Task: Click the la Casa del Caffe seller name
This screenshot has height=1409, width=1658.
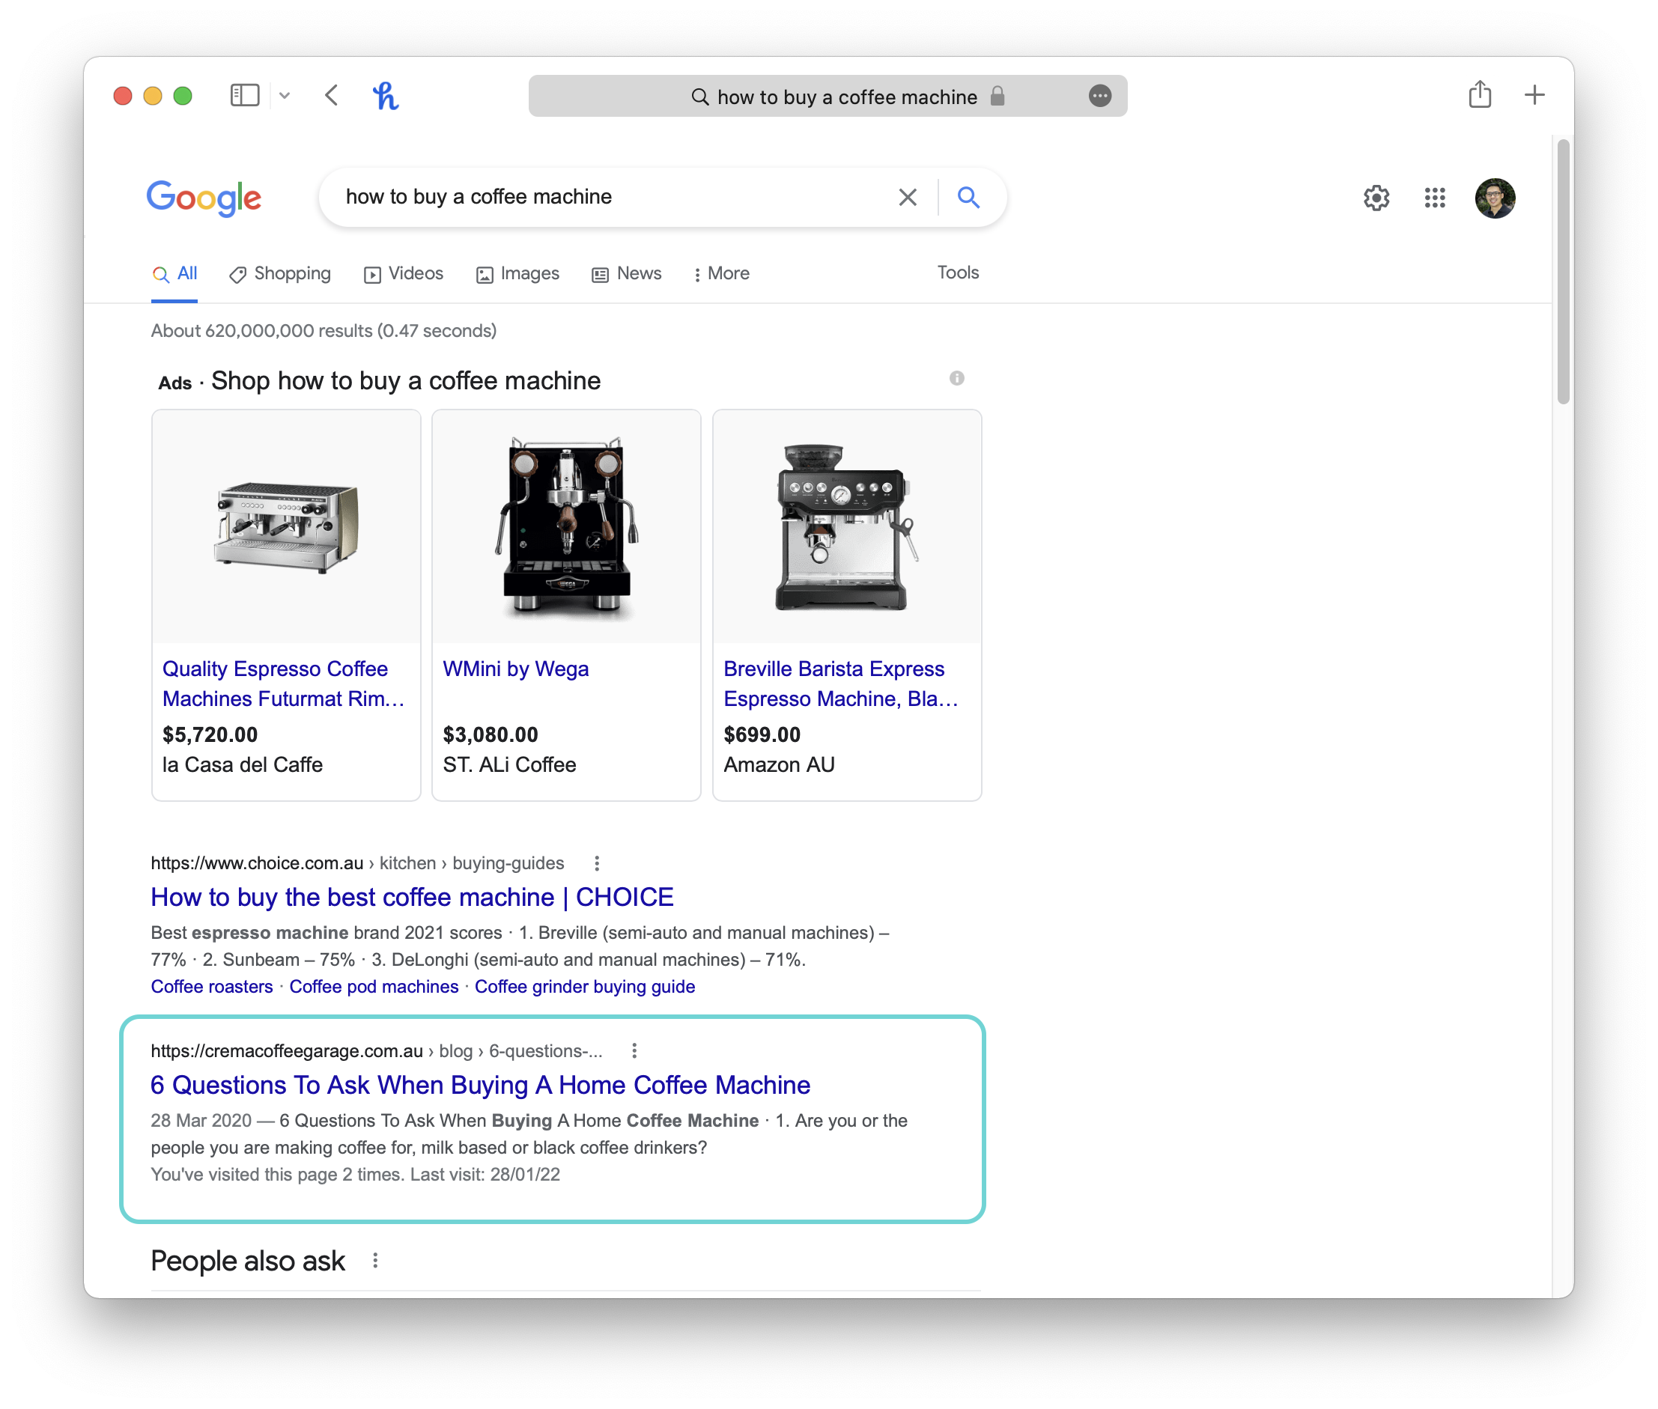Action: click(243, 765)
